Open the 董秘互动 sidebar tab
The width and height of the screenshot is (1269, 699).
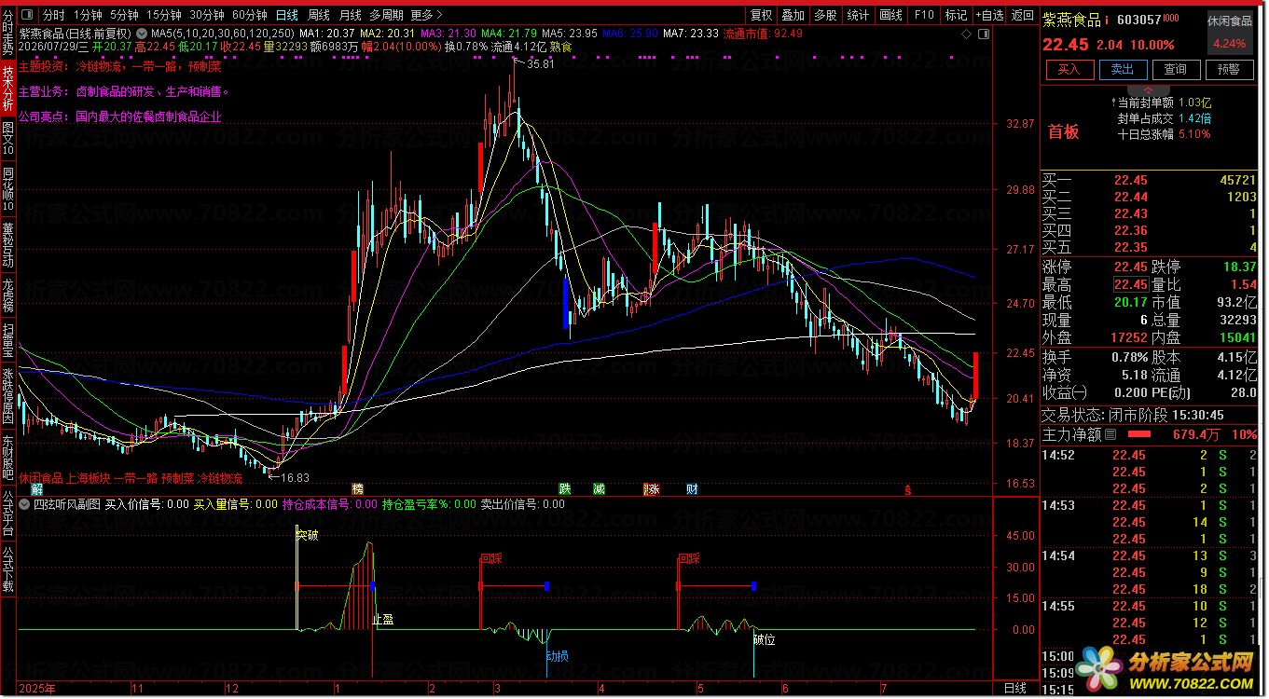click(8, 244)
